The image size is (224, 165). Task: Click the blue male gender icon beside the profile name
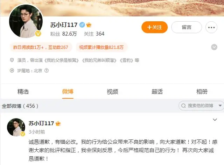click(x=82, y=25)
